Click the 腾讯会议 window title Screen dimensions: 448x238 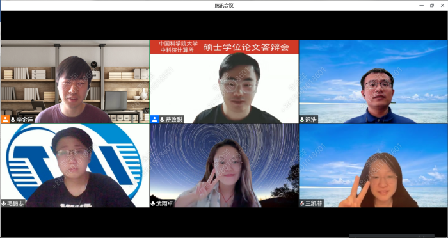point(224,5)
